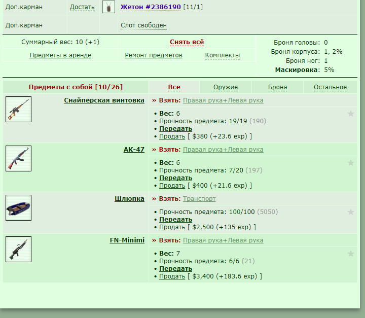
Task: Click Прочность предмета: 100/100 (5050) text
Action: click(x=218, y=212)
